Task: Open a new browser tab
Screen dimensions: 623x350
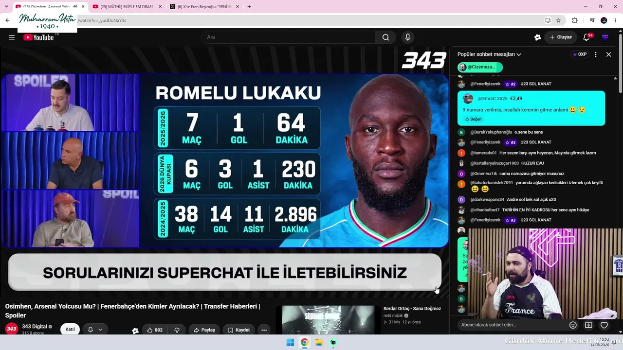Action: 249,7
